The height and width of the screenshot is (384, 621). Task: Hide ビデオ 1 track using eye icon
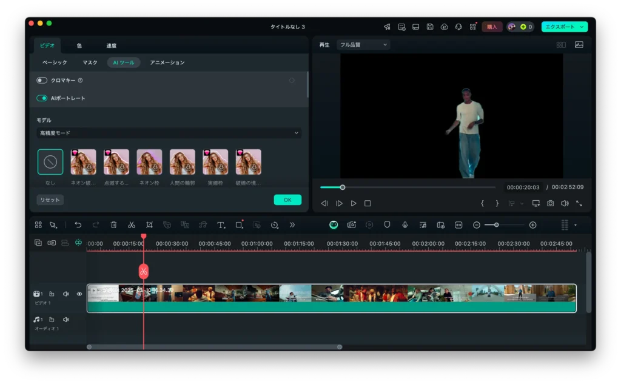tap(79, 294)
